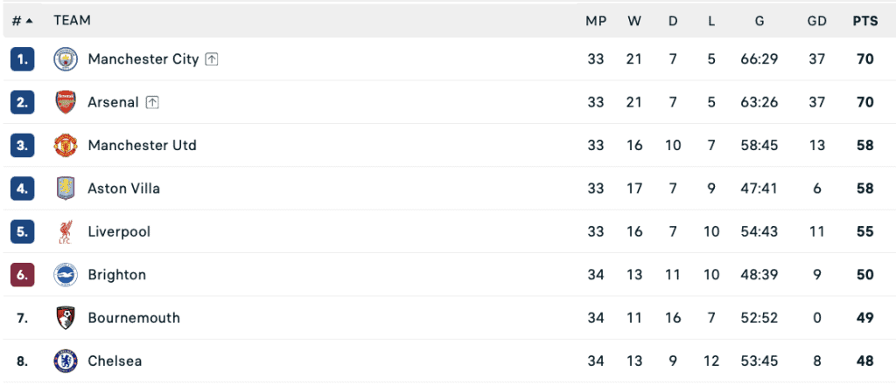The height and width of the screenshot is (385, 896).
Task: Click the MP column header
Action: (x=596, y=20)
